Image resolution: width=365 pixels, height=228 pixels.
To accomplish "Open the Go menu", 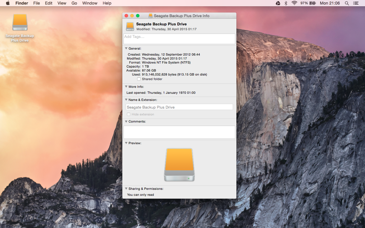I will [74, 3].
